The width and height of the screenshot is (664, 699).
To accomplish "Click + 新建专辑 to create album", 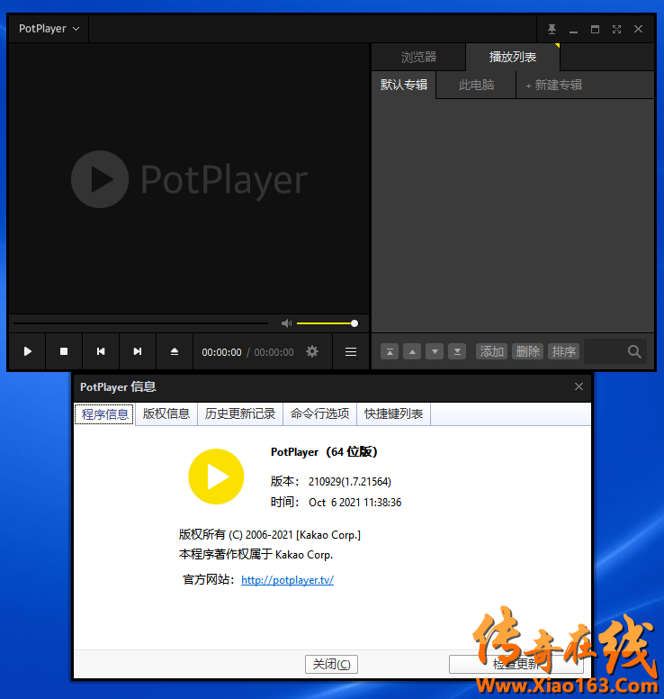I will tap(553, 85).
